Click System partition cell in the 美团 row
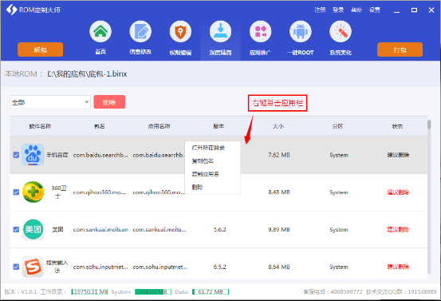 pyautogui.click(x=339, y=229)
